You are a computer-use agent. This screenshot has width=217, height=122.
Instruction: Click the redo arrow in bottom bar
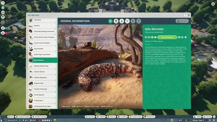click(166, 120)
